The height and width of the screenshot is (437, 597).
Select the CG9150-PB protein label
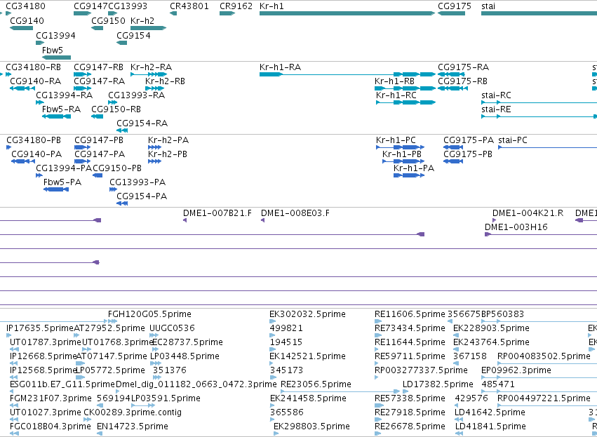pyautogui.click(x=117, y=168)
